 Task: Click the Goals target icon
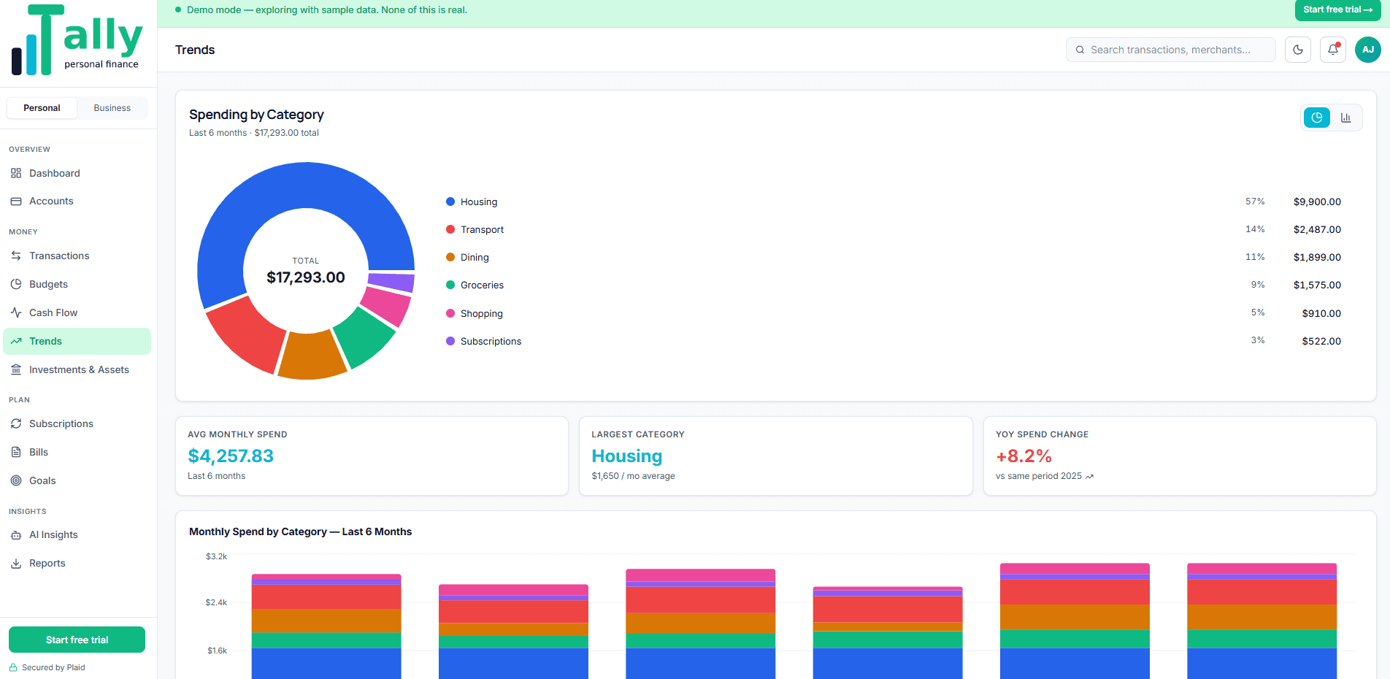click(16, 480)
